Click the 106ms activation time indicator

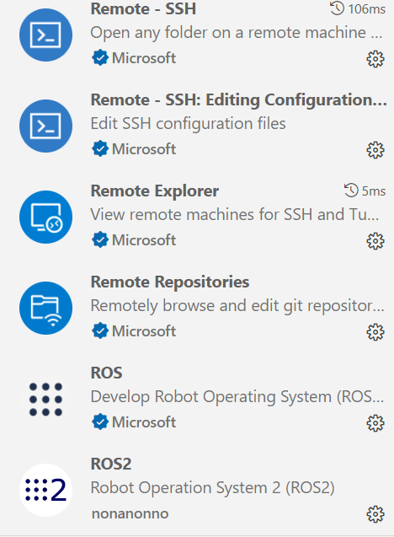click(358, 9)
